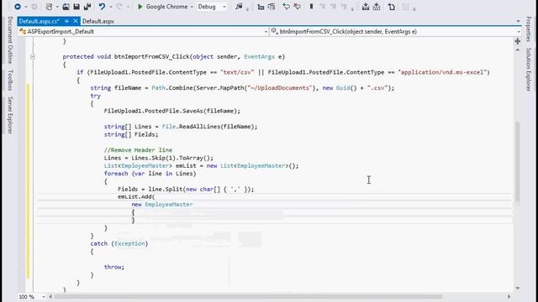Screen dimensions: 538x302
Task: Click the Open File folder icon
Action: tap(66, 7)
